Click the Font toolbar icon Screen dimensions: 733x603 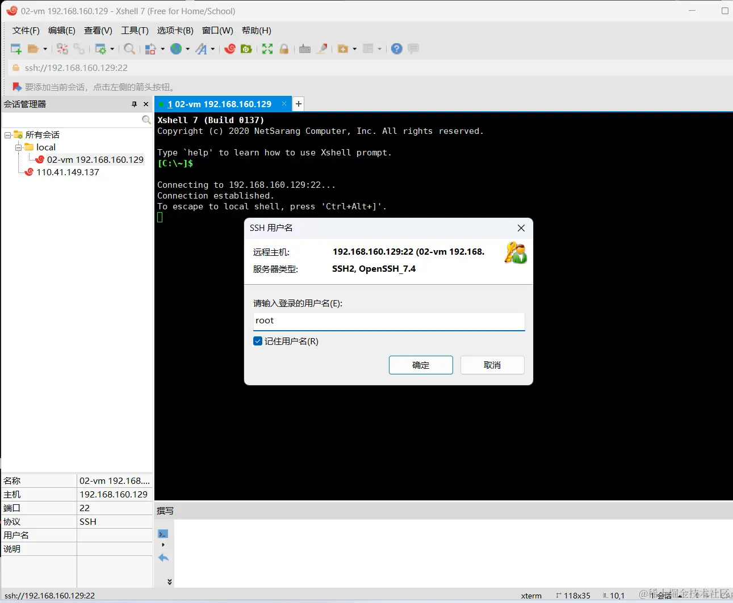click(x=202, y=49)
